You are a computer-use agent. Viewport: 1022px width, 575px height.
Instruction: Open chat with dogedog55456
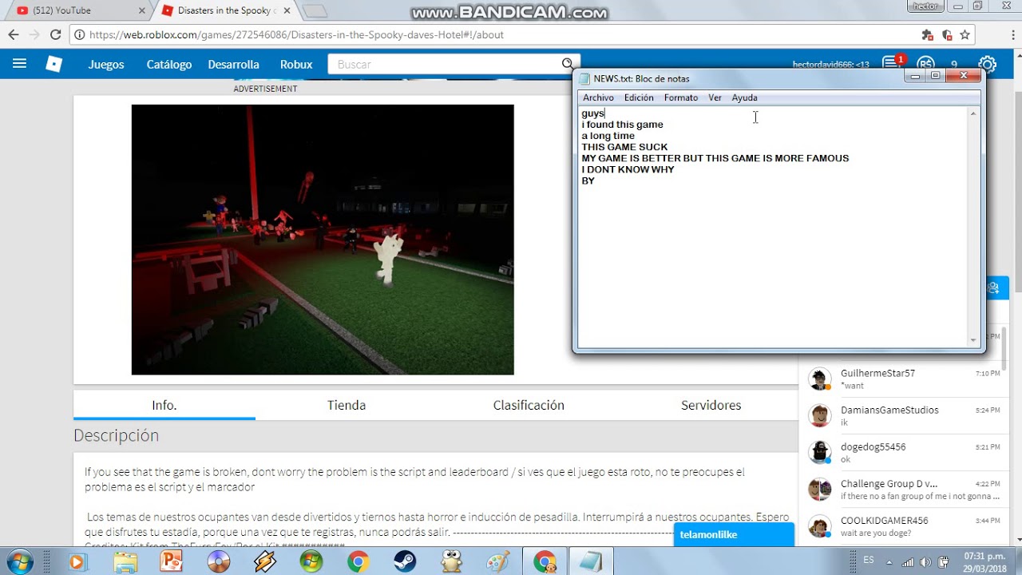905,453
